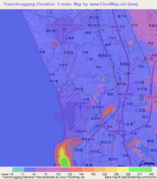The height and width of the screenshot is (179, 157).
Task: Click the 岡山空軍基地 air base label
Action: (x=64, y=25)
